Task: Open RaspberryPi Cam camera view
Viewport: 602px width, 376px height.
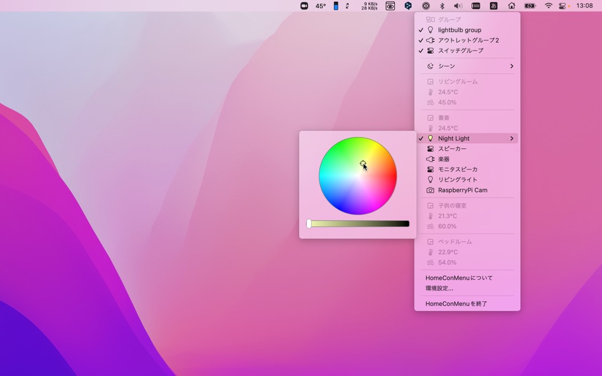Action: (x=467, y=191)
